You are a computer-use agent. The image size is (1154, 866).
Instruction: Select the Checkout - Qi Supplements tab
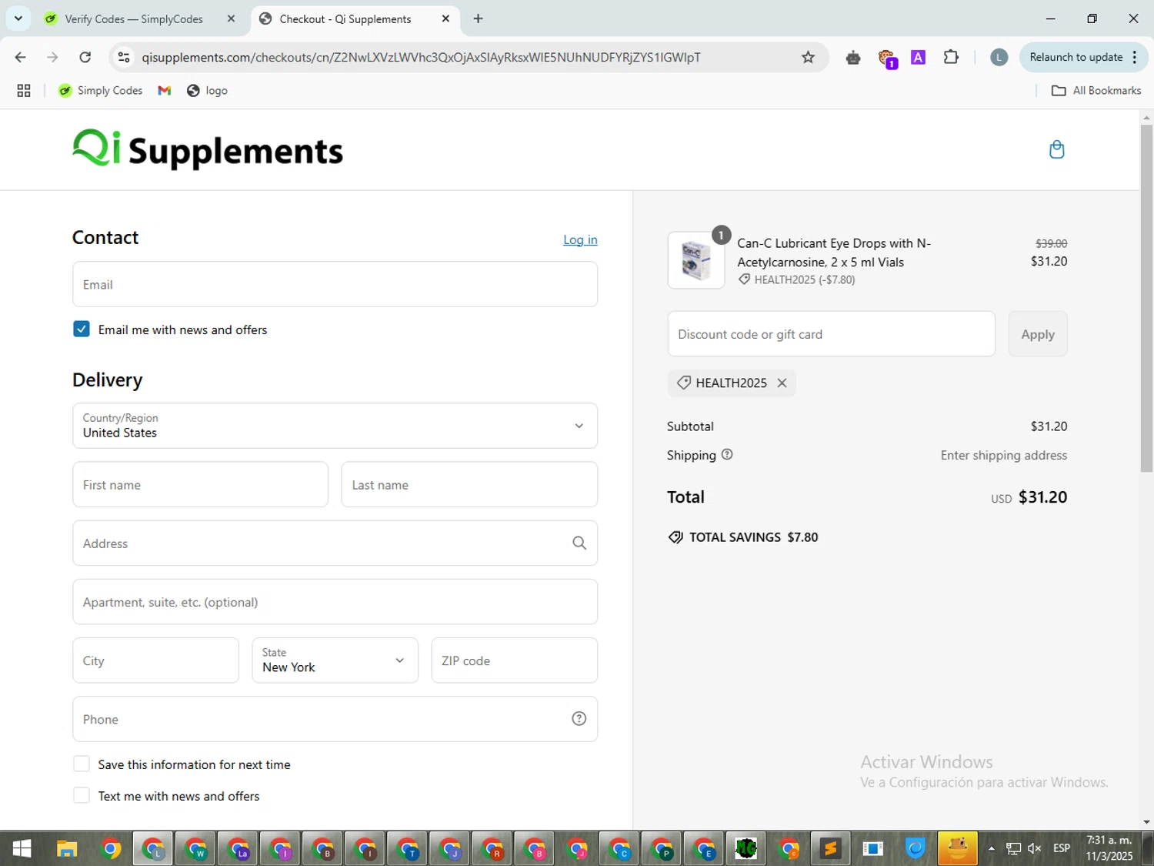coord(345,19)
